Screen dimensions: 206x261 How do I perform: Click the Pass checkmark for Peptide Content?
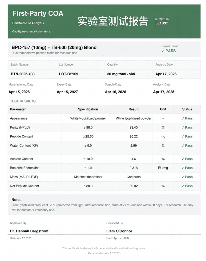tap(183, 137)
